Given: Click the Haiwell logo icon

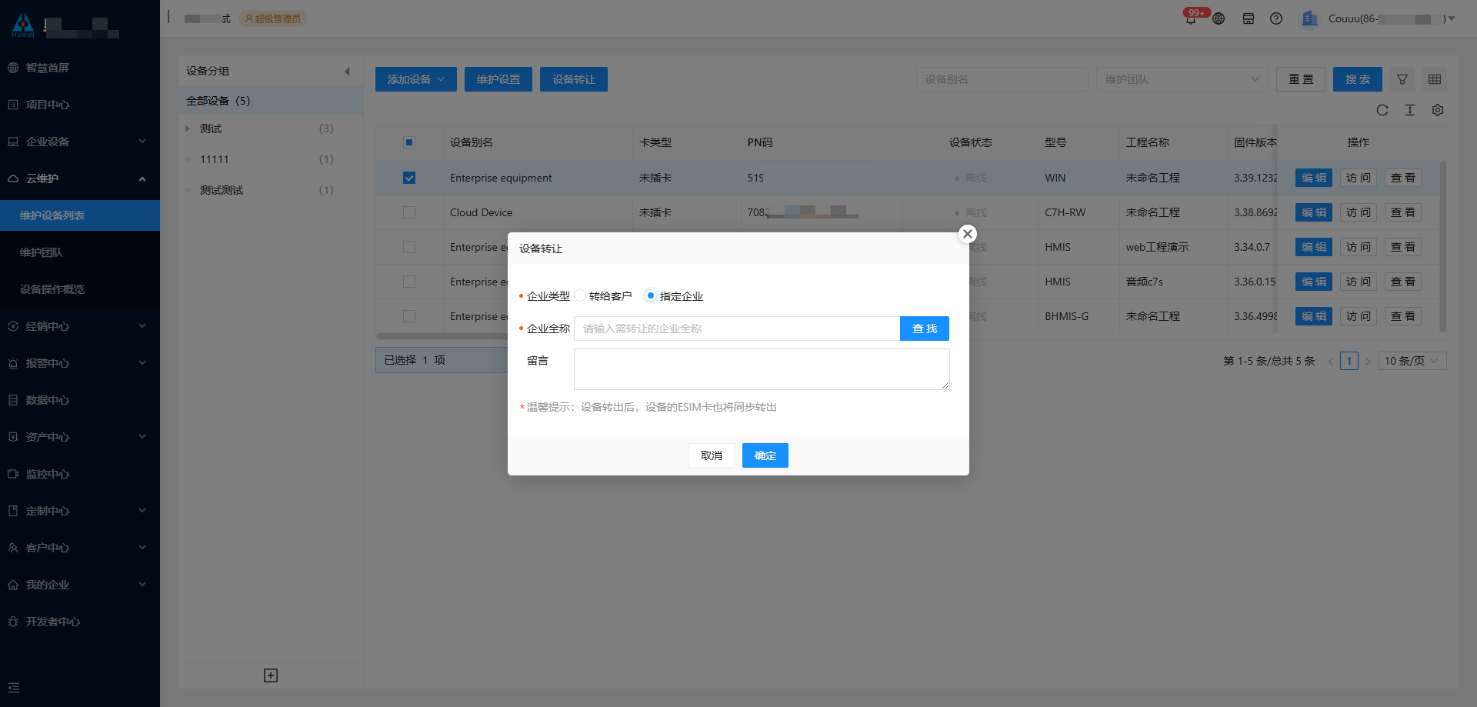Looking at the screenshot, I should click(x=23, y=25).
